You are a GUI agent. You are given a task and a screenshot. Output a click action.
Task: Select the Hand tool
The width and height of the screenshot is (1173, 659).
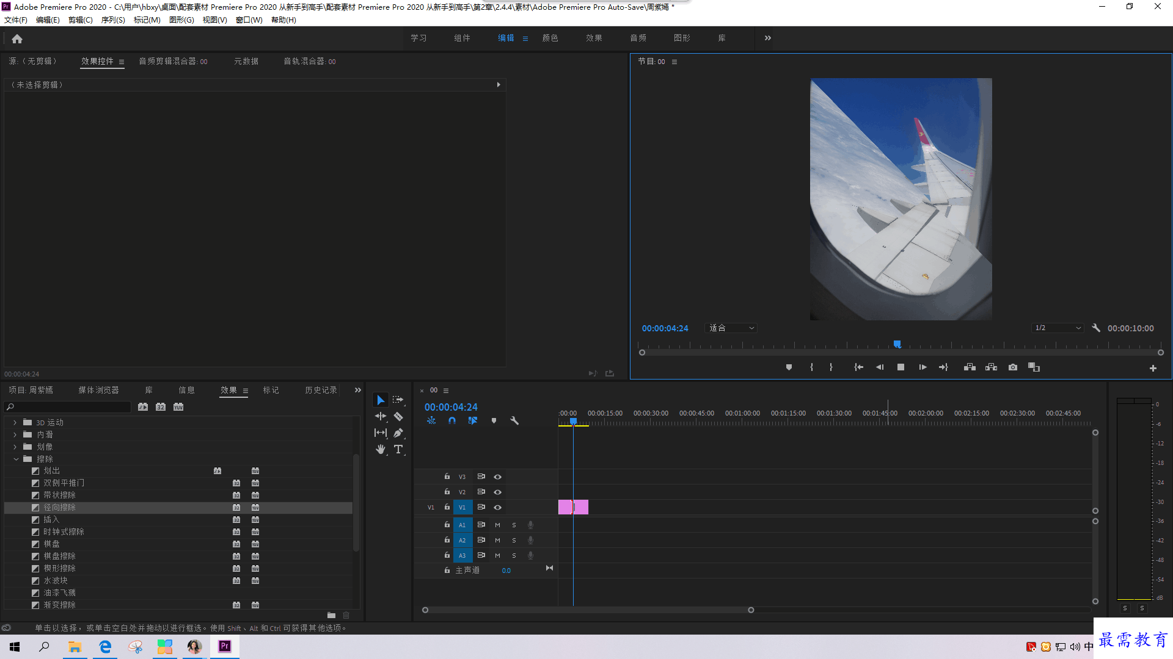point(381,449)
